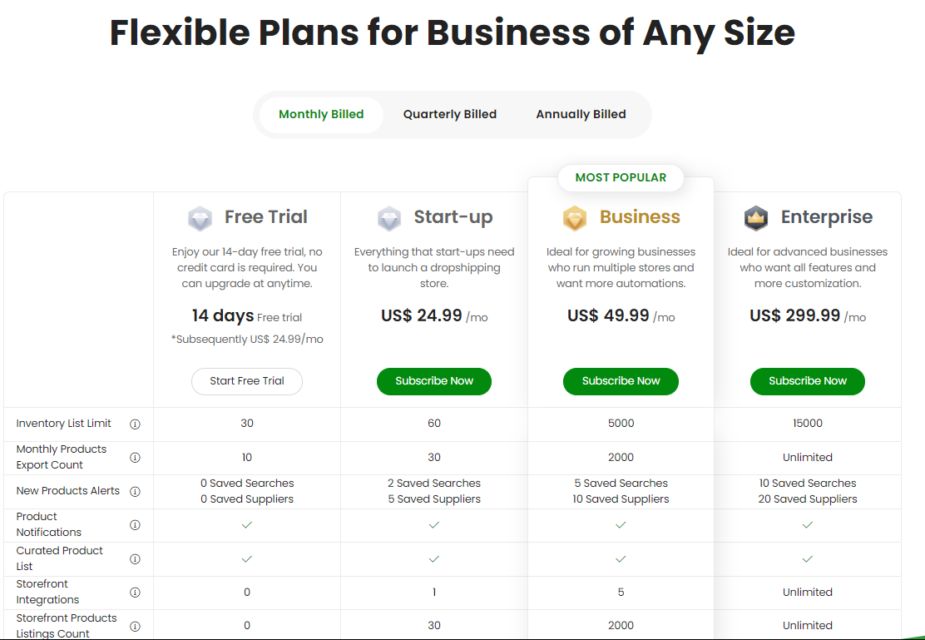Click the Enterprise plan crown icon
This screenshot has height=640, width=925.
point(755,218)
